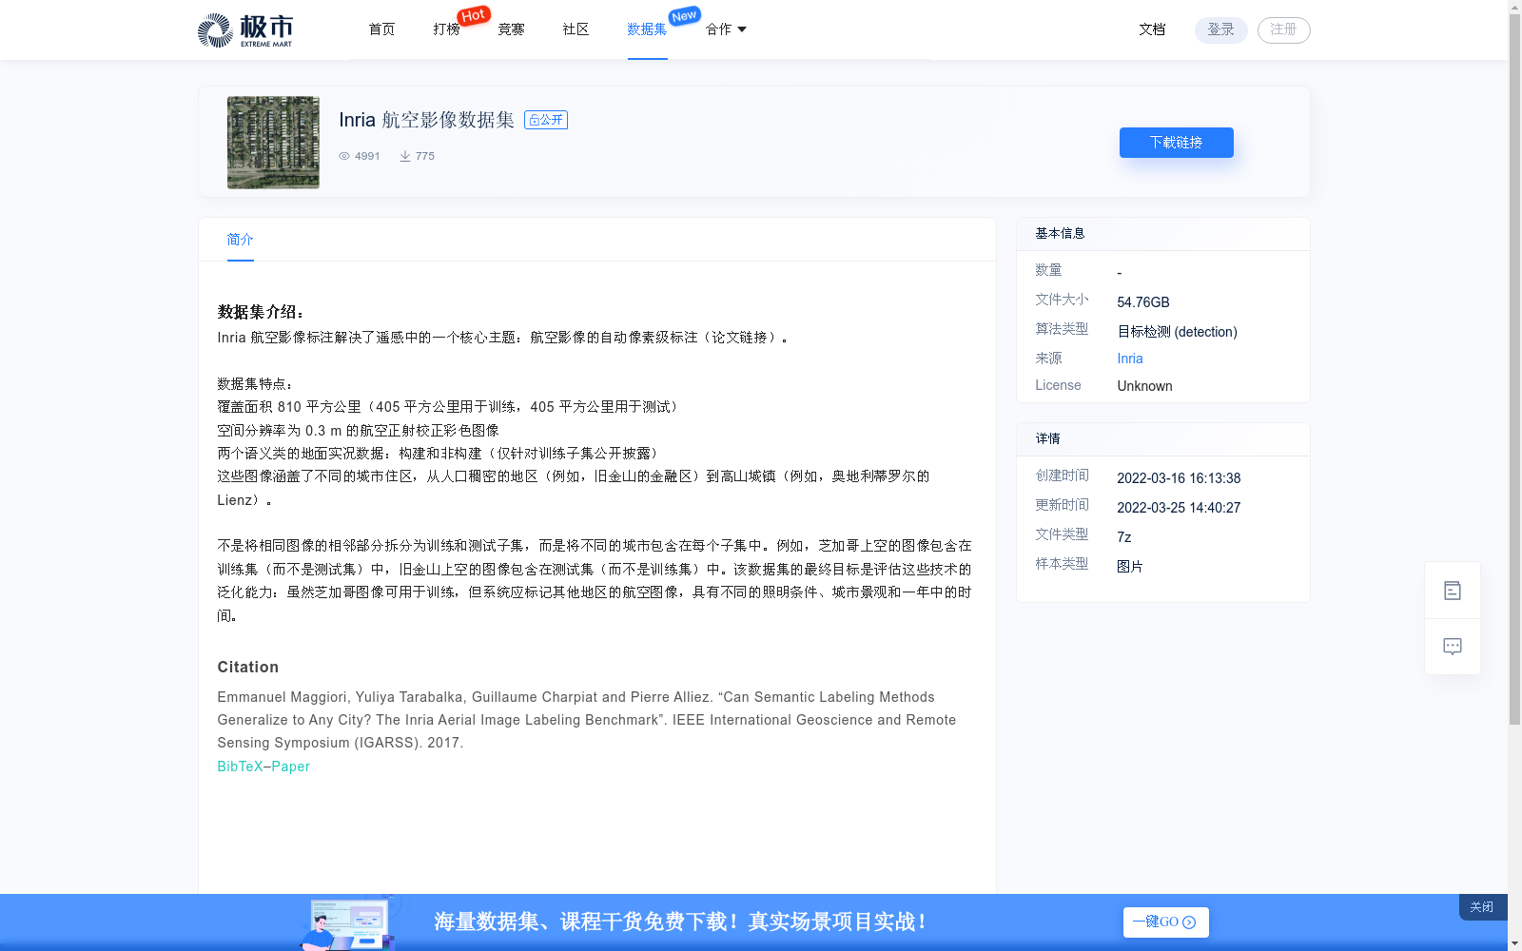Click the 一键GO banner button
Image resolution: width=1522 pixels, height=951 pixels.
pos(1165,922)
